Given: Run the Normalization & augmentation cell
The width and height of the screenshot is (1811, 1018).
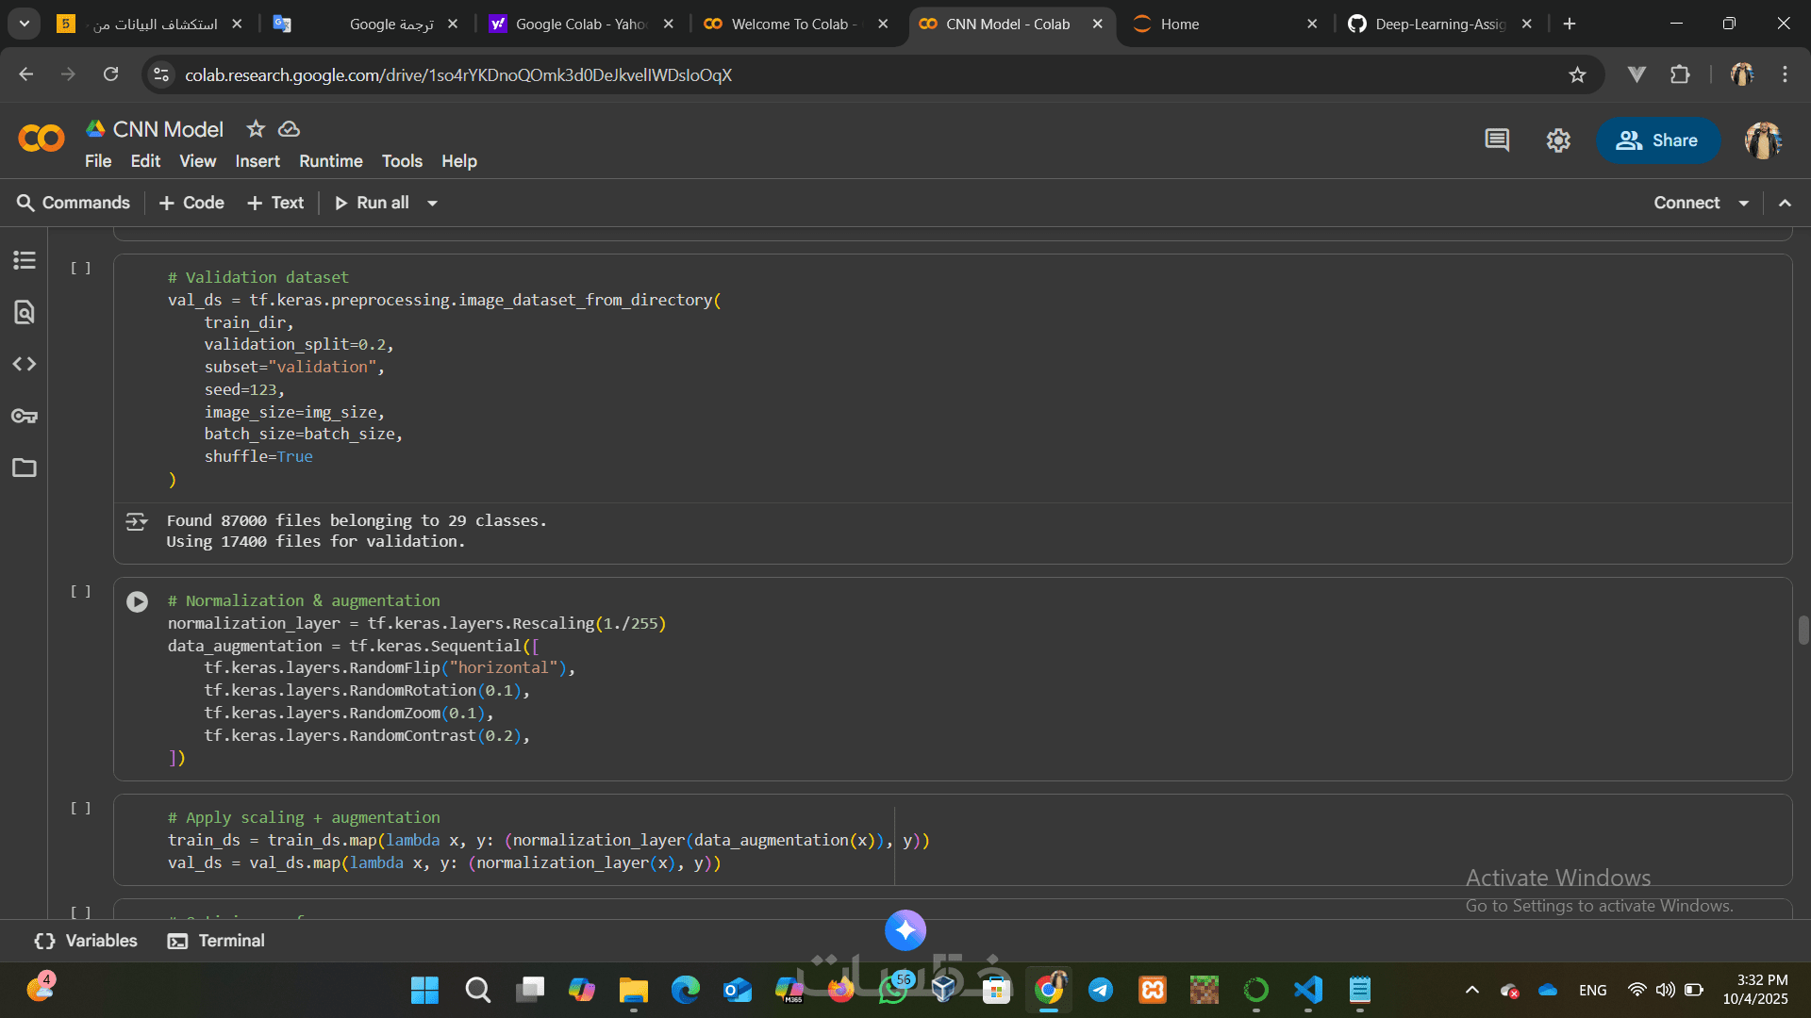Looking at the screenshot, I should click(x=138, y=601).
